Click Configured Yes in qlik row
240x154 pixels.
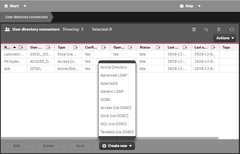(88, 69)
